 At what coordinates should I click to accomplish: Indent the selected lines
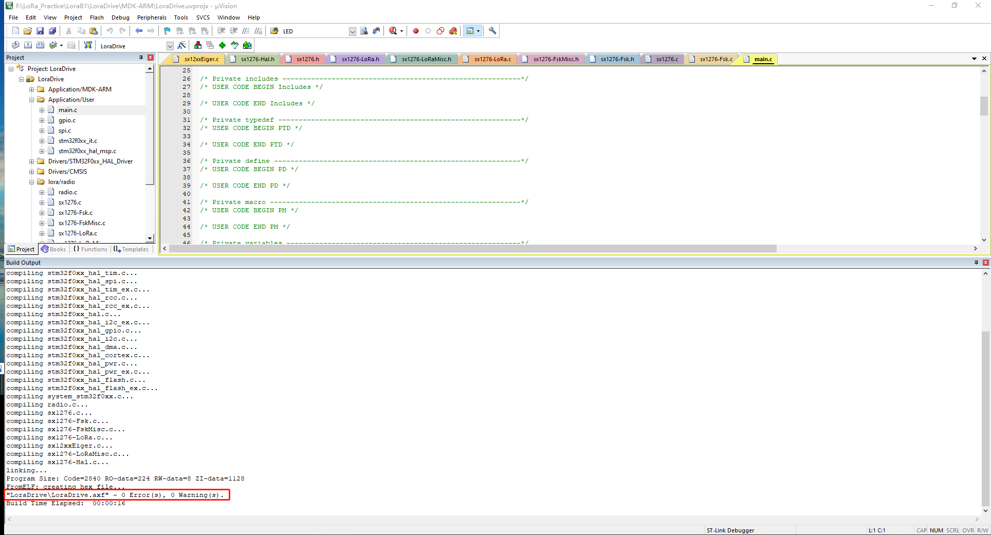[x=222, y=31]
